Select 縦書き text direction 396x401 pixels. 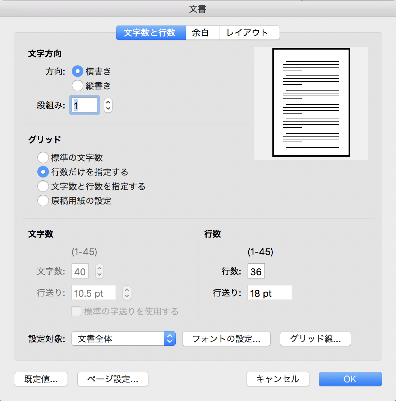coord(78,86)
